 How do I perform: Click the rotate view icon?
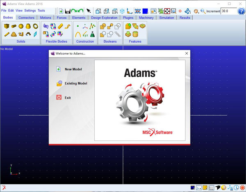pos(187,11)
